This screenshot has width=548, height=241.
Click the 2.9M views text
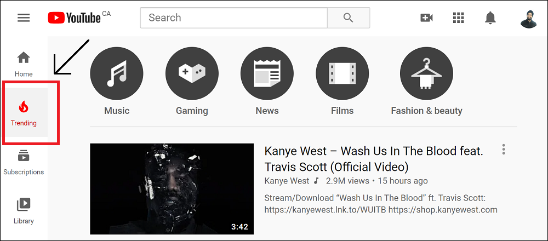tap(347, 181)
